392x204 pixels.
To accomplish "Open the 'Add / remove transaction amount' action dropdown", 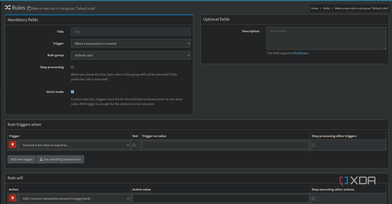I will pyautogui.click(x=74, y=199).
